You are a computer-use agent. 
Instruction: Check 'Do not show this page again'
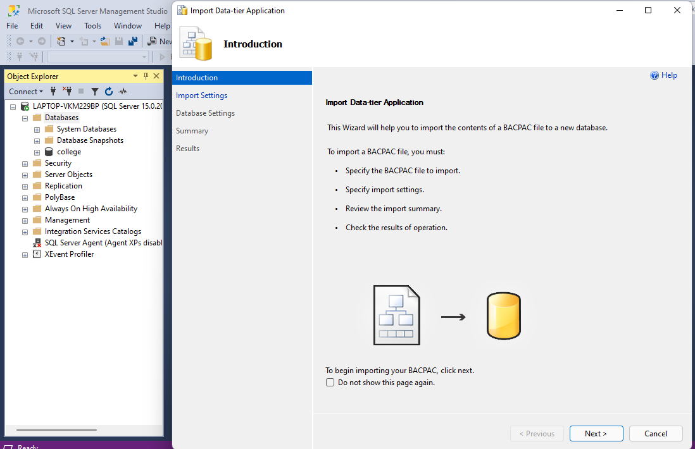(330, 382)
